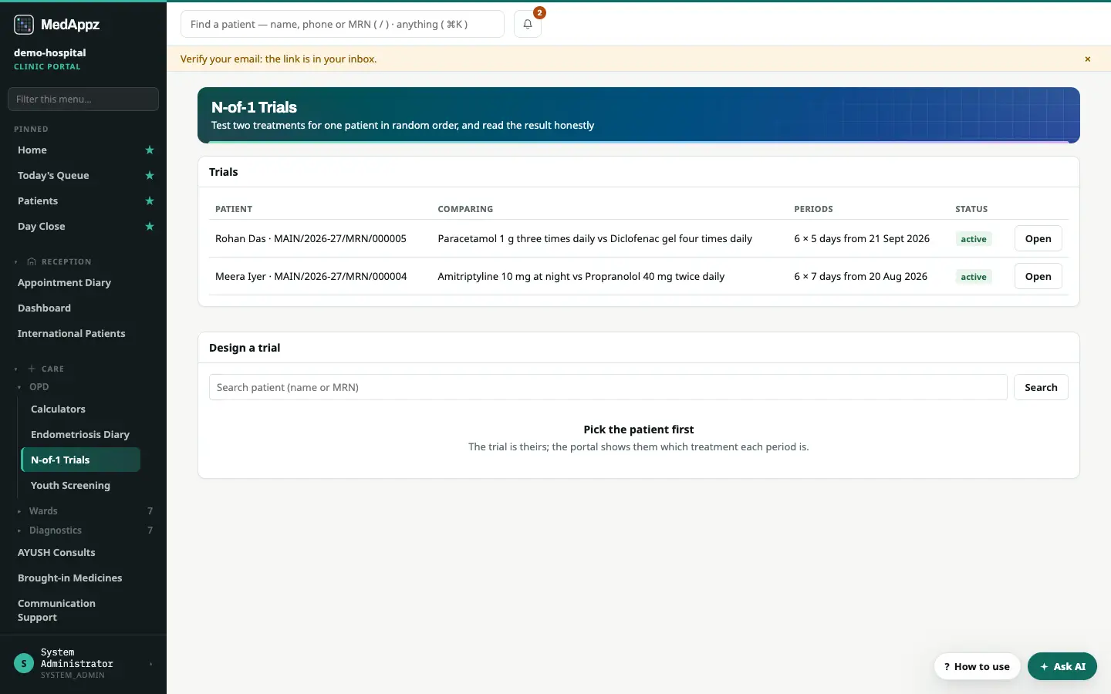Open the user account menu chevron
1111x694 pixels.
coord(150,664)
